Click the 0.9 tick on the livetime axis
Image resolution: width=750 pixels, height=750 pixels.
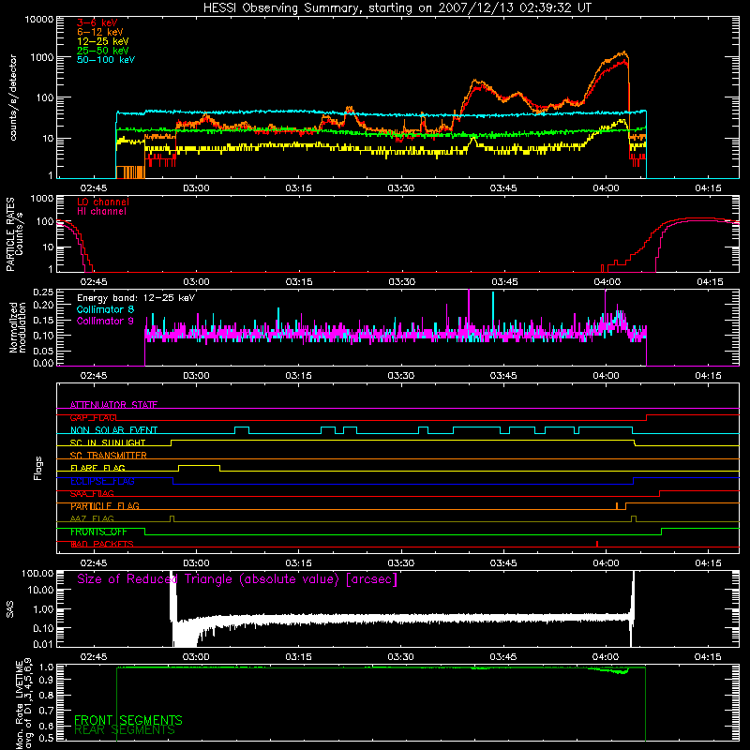coord(47,679)
